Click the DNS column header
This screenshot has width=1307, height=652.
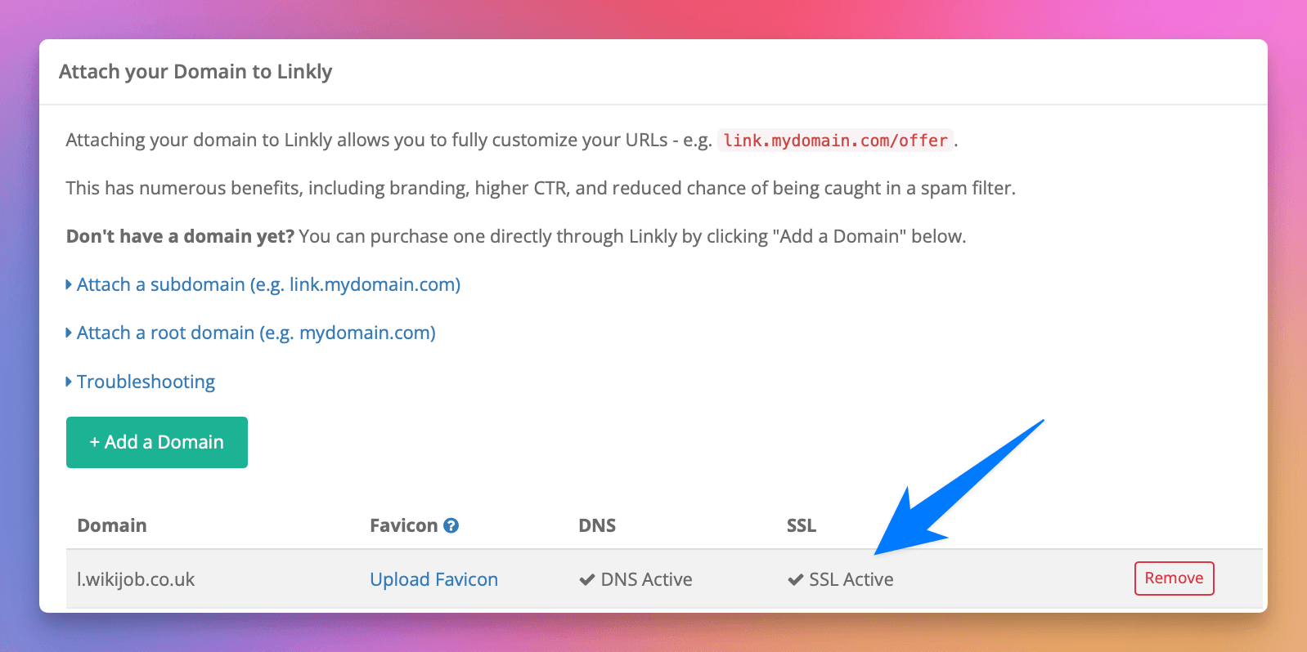point(596,525)
